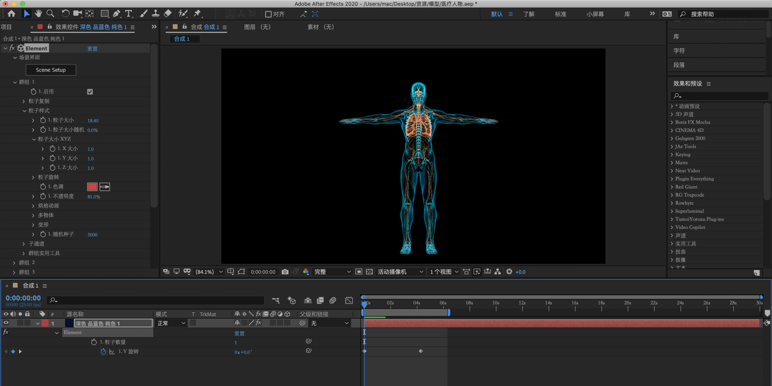Viewport: 772px width, 386px height.
Task: Select the Rotation tool
Action: tap(65, 14)
